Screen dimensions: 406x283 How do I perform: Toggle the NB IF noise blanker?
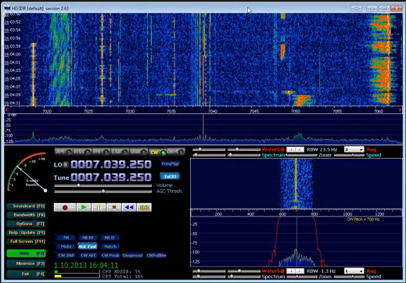tap(110, 238)
